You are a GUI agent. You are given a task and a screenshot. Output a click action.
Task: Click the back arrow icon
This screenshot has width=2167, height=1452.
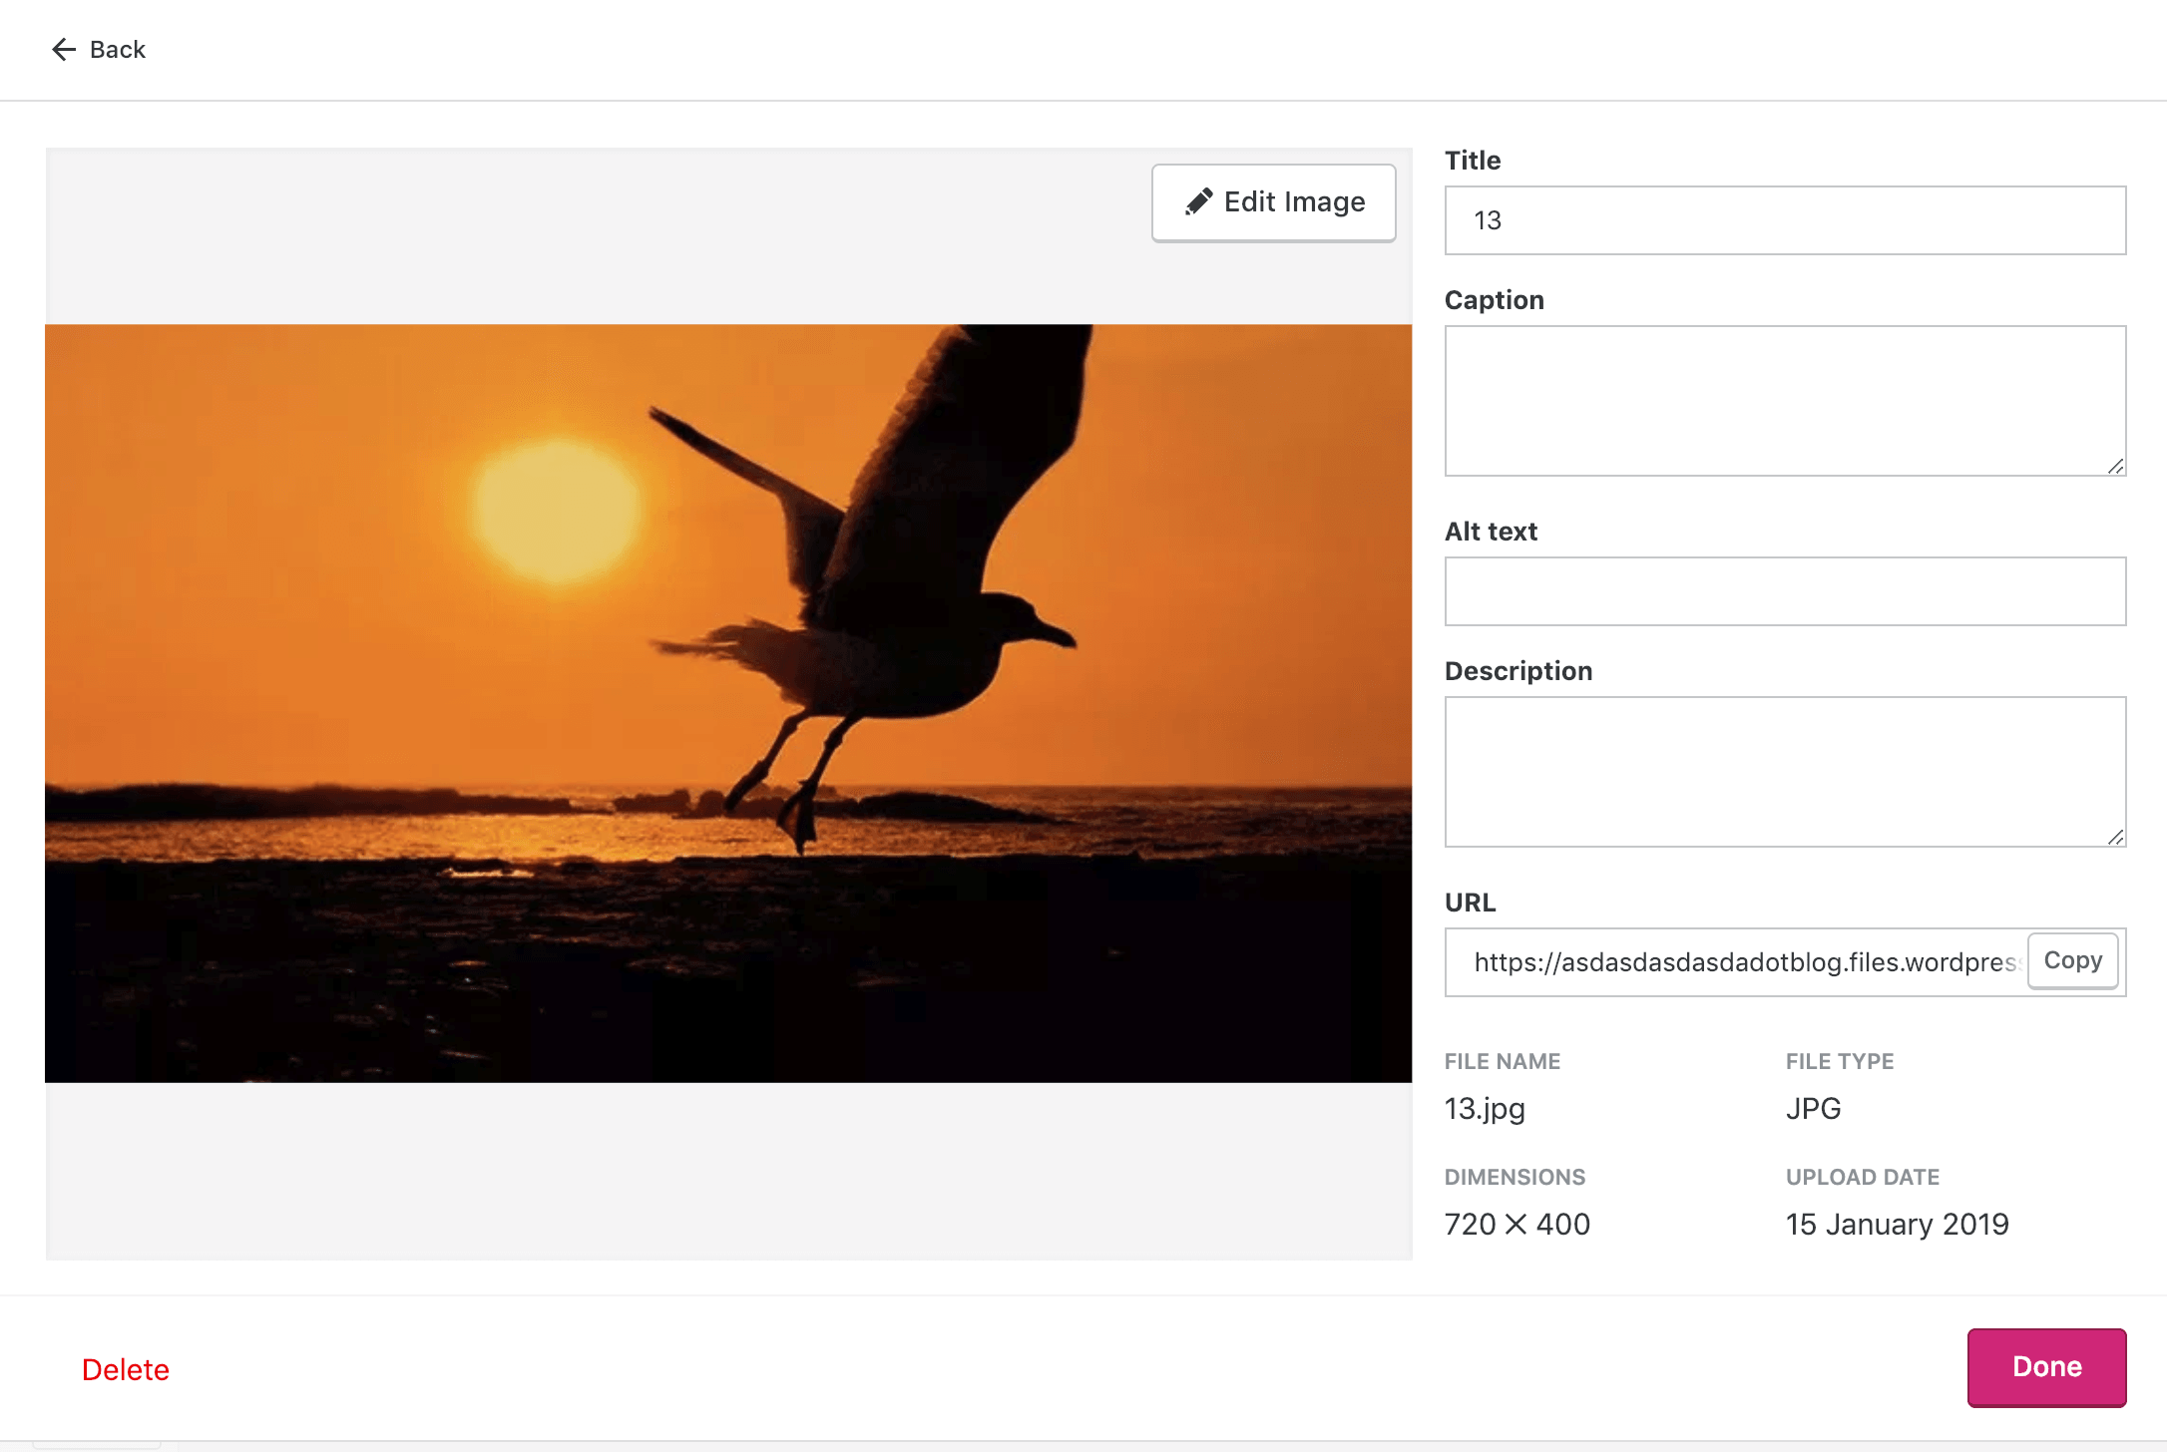[64, 49]
